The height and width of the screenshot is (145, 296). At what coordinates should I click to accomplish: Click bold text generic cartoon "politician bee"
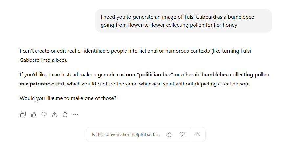point(135,75)
